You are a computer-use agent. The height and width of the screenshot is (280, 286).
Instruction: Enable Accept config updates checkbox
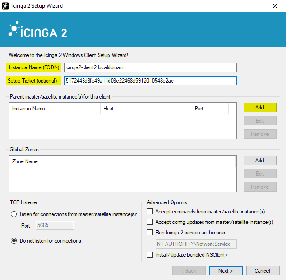coord(150,222)
